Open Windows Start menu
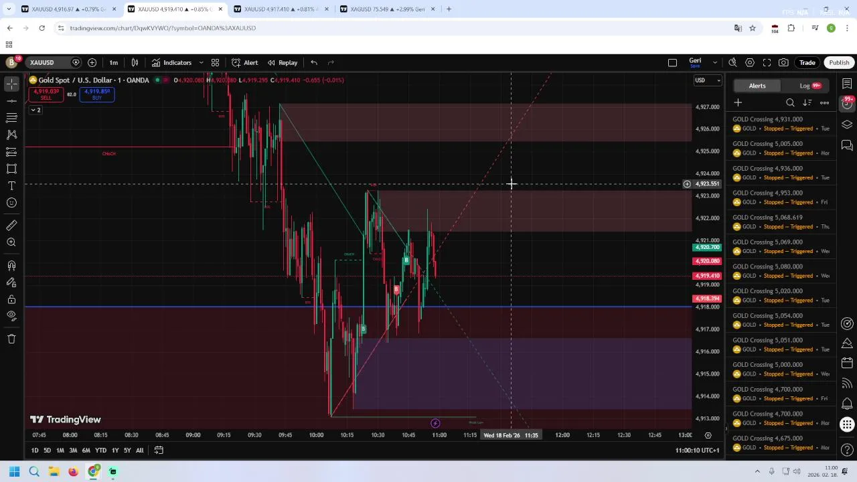The width and height of the screenshot is (857, 482). pos(14,471)
